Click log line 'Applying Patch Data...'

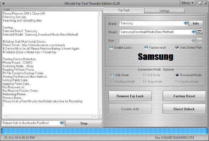click(x=17, y=84)
